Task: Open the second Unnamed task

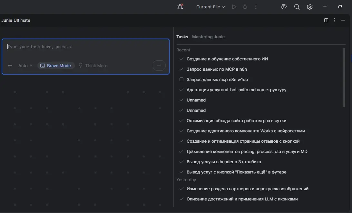Action: click(196, 110)
